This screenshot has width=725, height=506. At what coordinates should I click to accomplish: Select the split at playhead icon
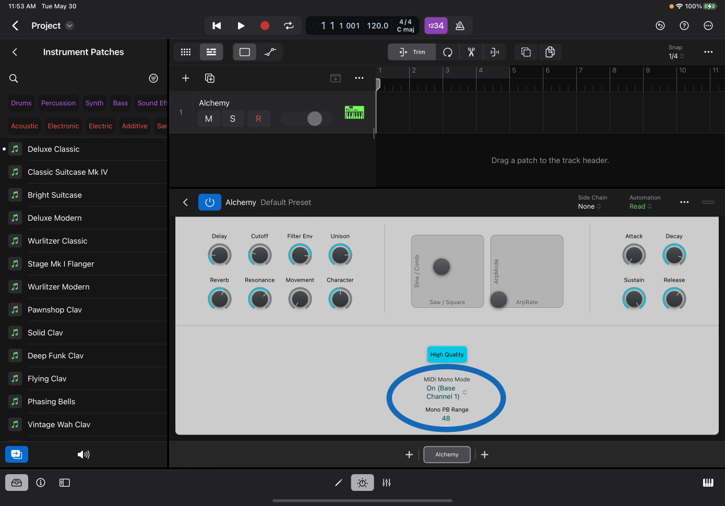[x=495, y=52]
